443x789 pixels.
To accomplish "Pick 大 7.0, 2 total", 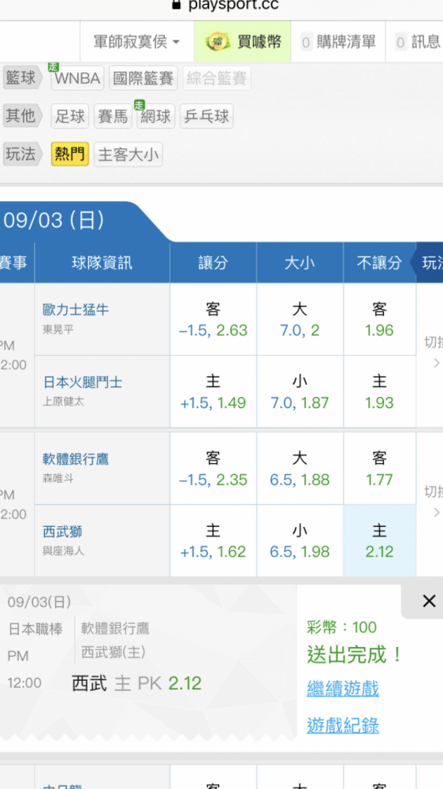I will pos(300,320).
